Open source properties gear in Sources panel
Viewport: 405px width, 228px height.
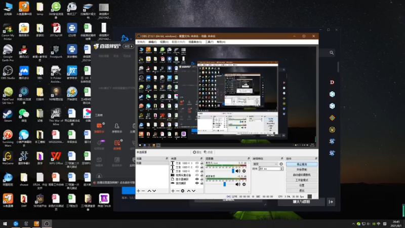point(183,191)
